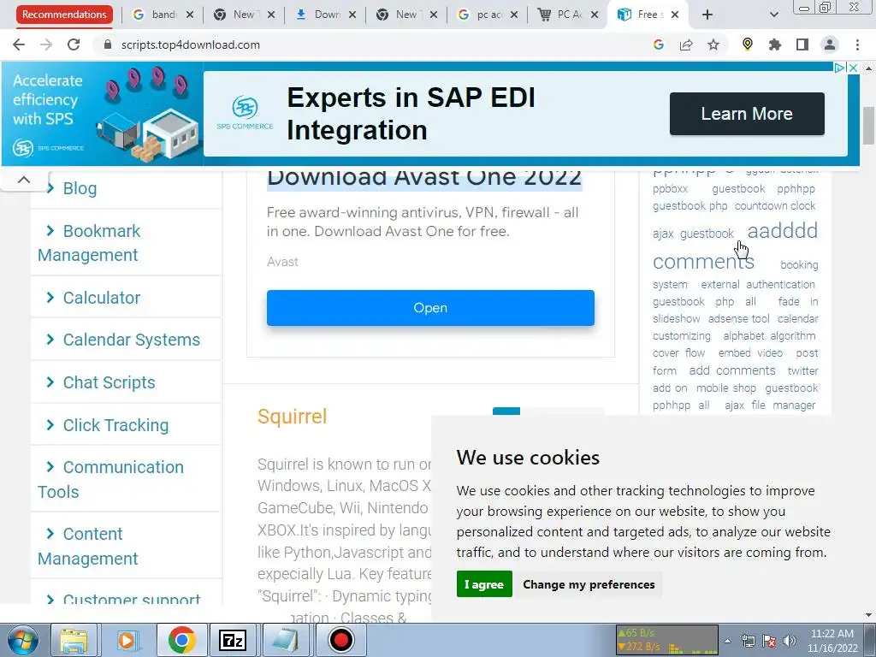Switch to the Downloads tab
Viewport: 876px width, 657px height.
(x=326, y=15)
